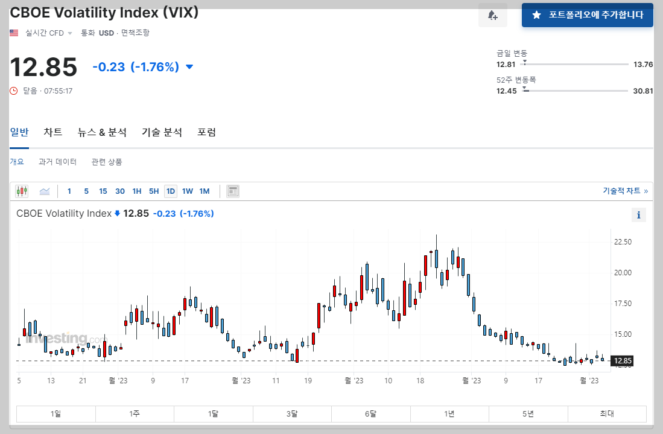Set chart range to 3달
The image size is (663, 434).
(292, 413)
